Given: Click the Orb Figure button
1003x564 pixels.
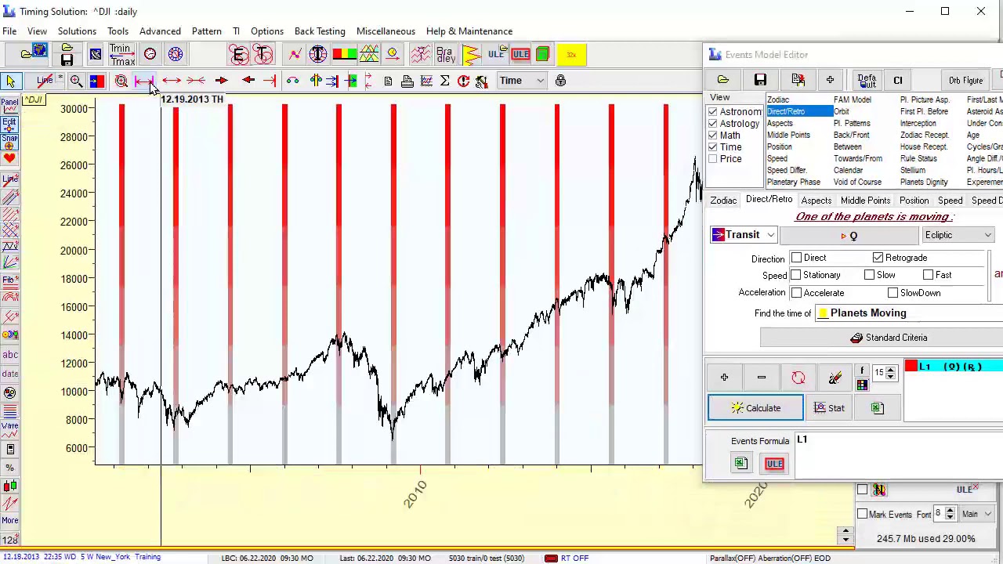Looking at the screenshot, I should [x=965, y=80].
